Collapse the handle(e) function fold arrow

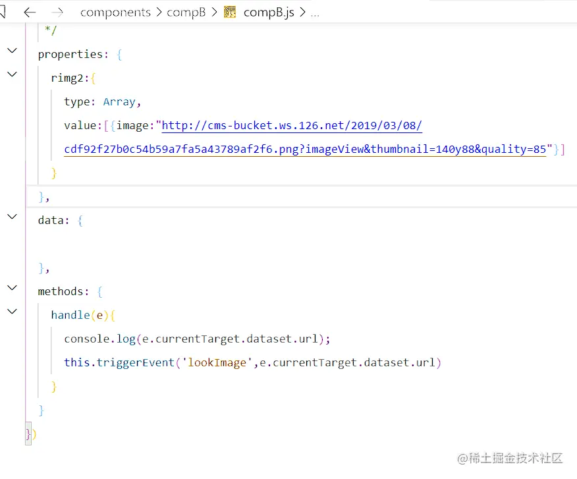12,312
